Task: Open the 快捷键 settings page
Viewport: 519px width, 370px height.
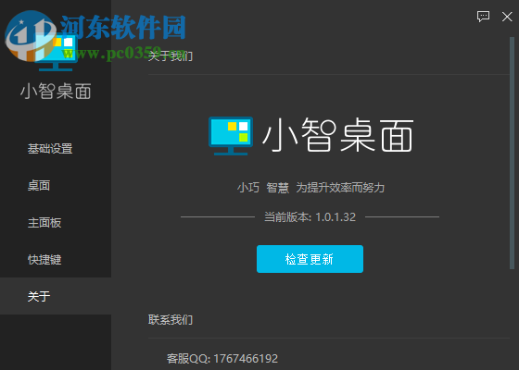Action: tap(44, 260)
